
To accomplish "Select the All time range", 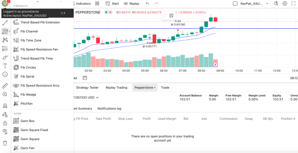I will [75, 78].
